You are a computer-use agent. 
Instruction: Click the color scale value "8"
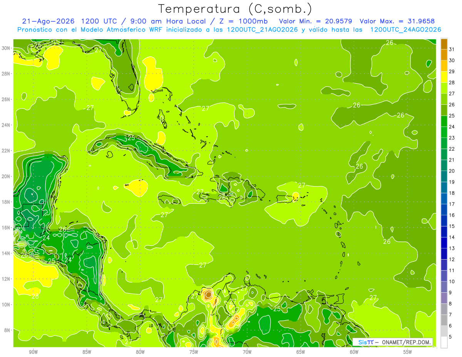click(x=451, y=304)
